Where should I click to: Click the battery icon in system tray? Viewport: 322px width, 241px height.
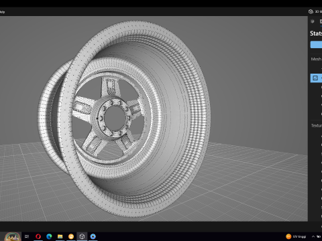tap(319, 236)
